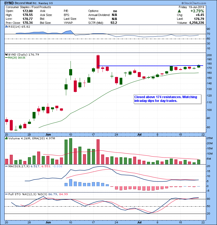Click the candlestick icon beside BYND (Daily)
The height and width of the screenshot is (225, 217).
[6, 54]
